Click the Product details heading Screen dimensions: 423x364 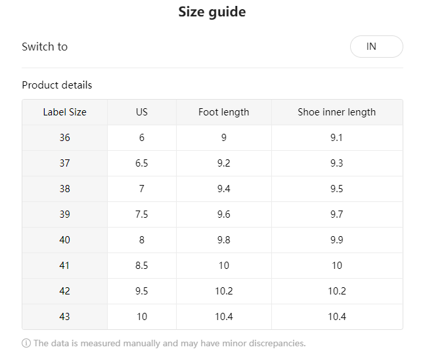[x=57, y=85]
